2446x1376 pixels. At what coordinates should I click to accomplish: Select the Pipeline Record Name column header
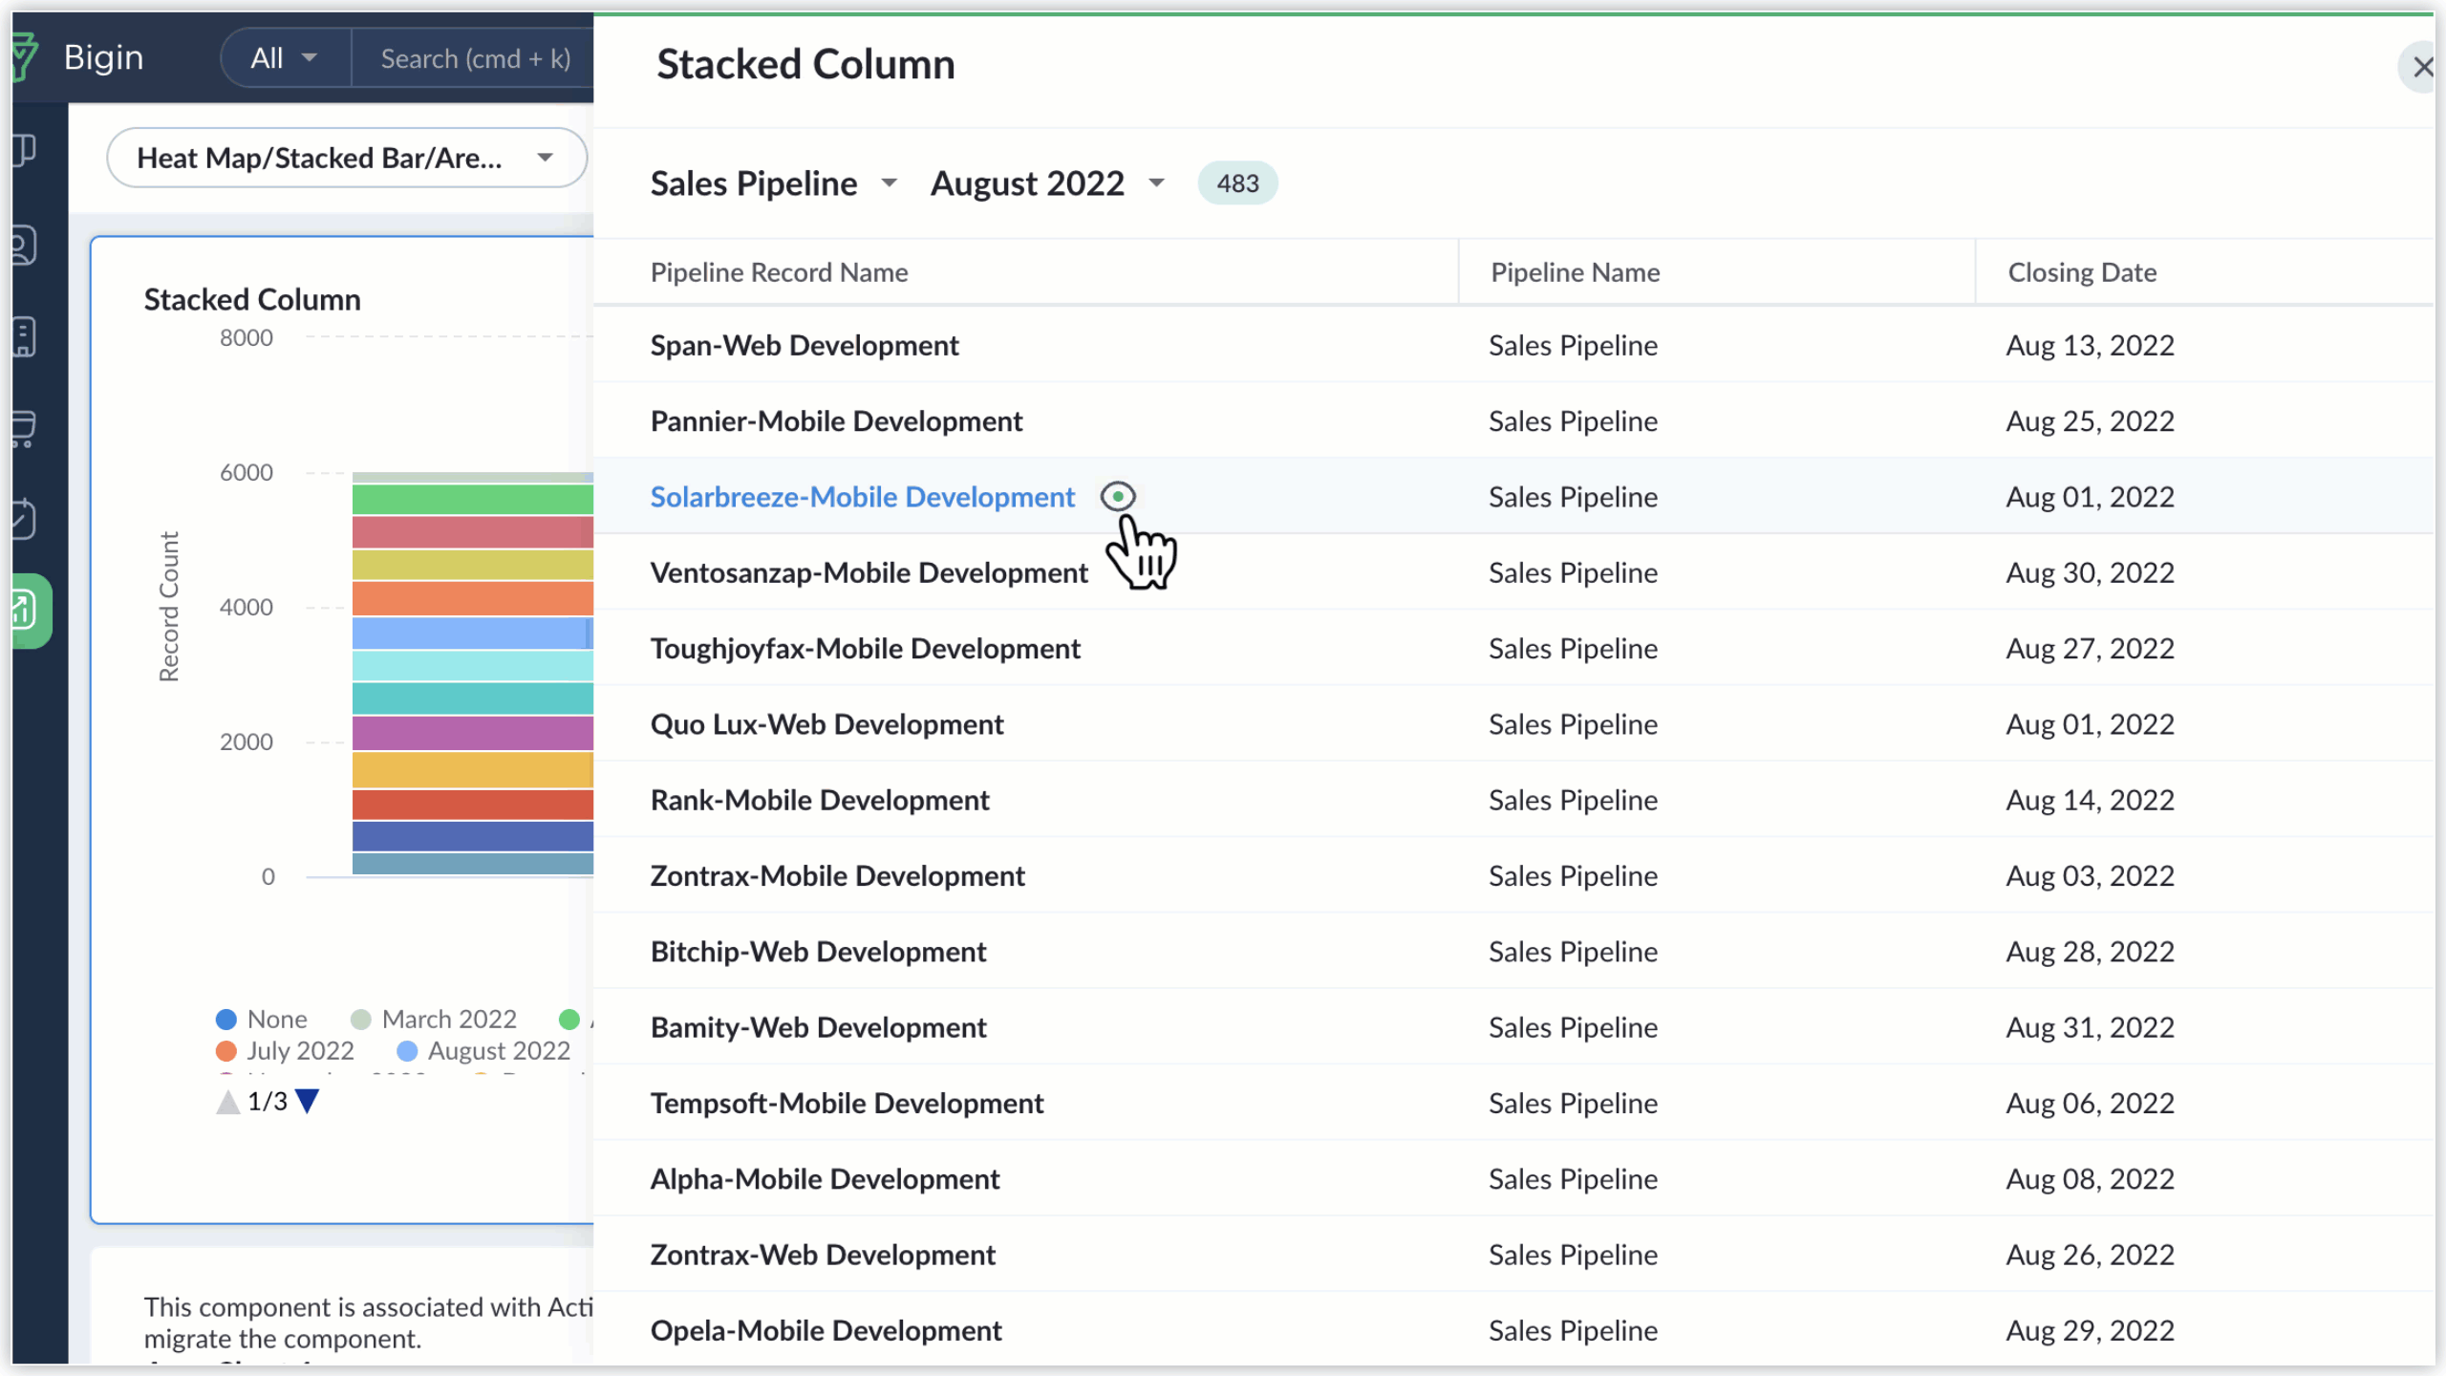780,272
